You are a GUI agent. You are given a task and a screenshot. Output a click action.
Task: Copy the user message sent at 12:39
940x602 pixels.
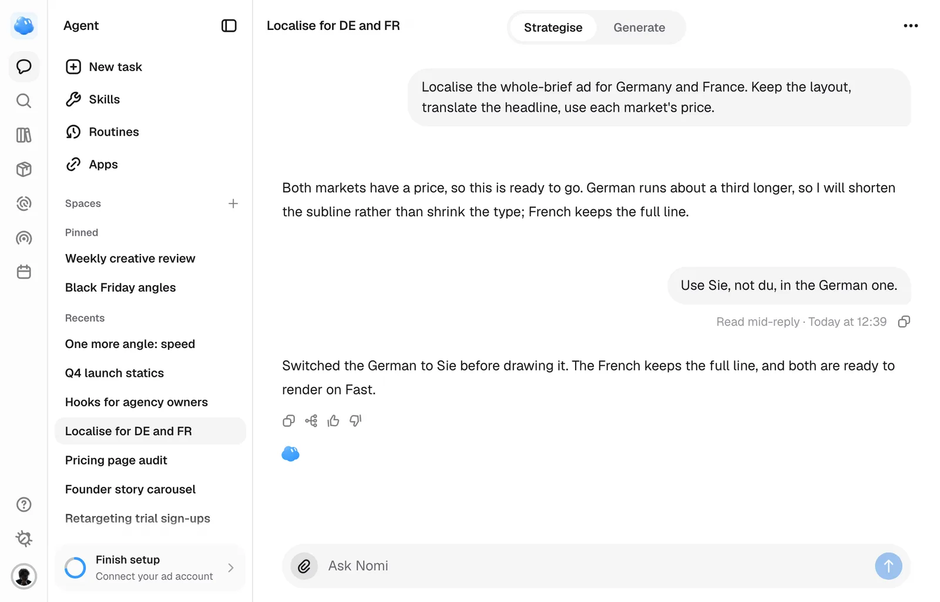(x=904, y=322)
